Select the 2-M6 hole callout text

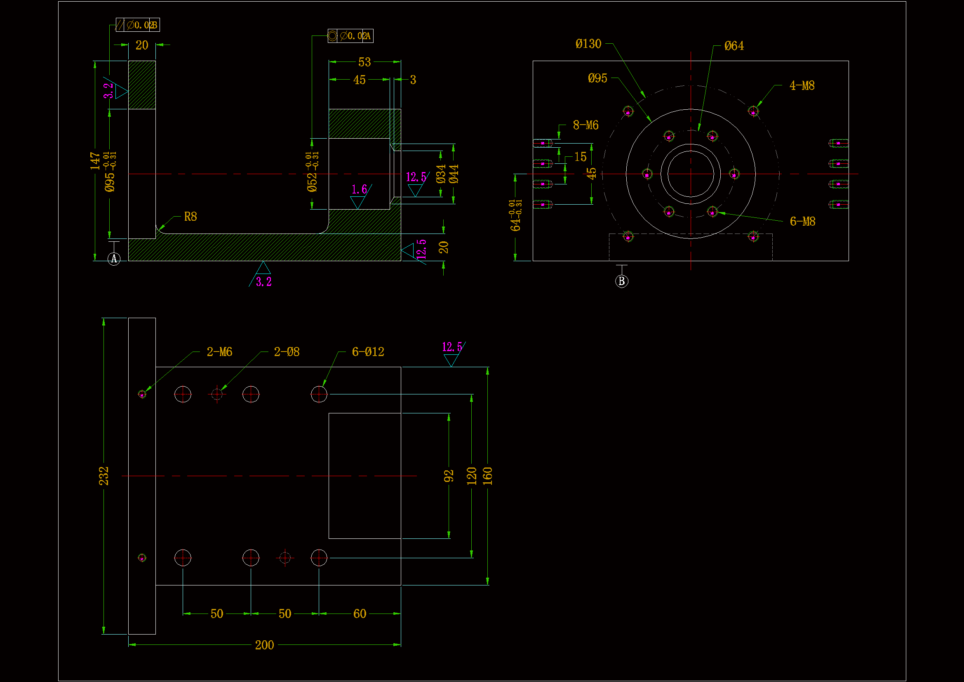pyautogui.click(x=219, y=352)
